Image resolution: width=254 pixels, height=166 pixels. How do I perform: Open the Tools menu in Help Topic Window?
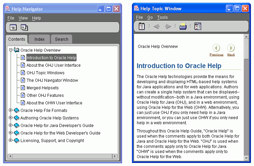coord(162,17)
